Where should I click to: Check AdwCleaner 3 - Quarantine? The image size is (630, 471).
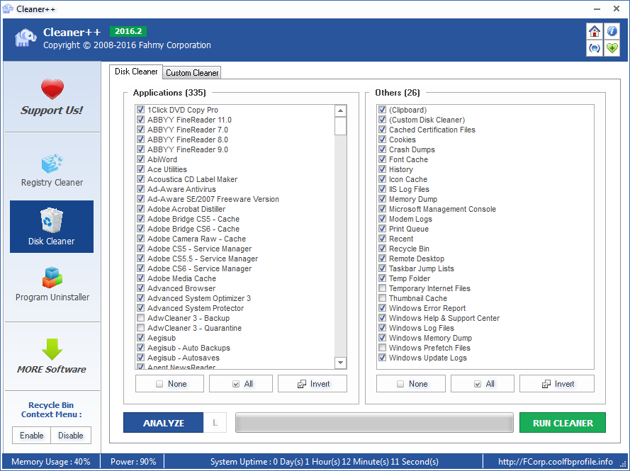[x=140, y=328]
